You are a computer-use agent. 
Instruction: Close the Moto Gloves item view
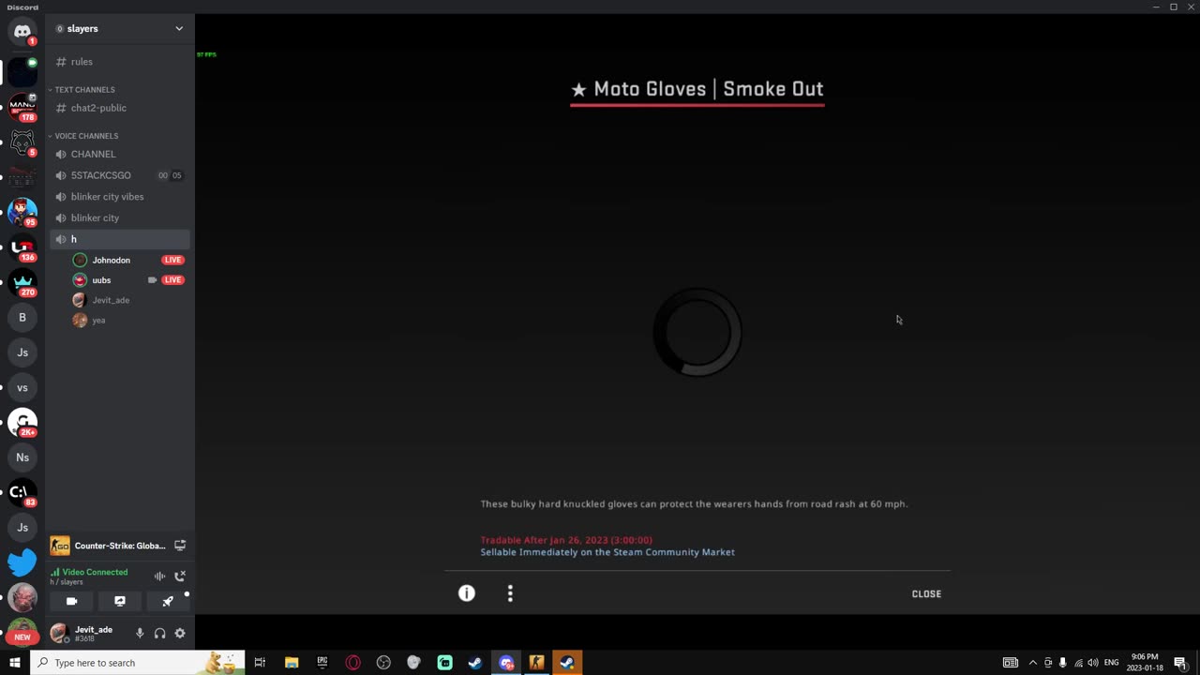(926, 593)
